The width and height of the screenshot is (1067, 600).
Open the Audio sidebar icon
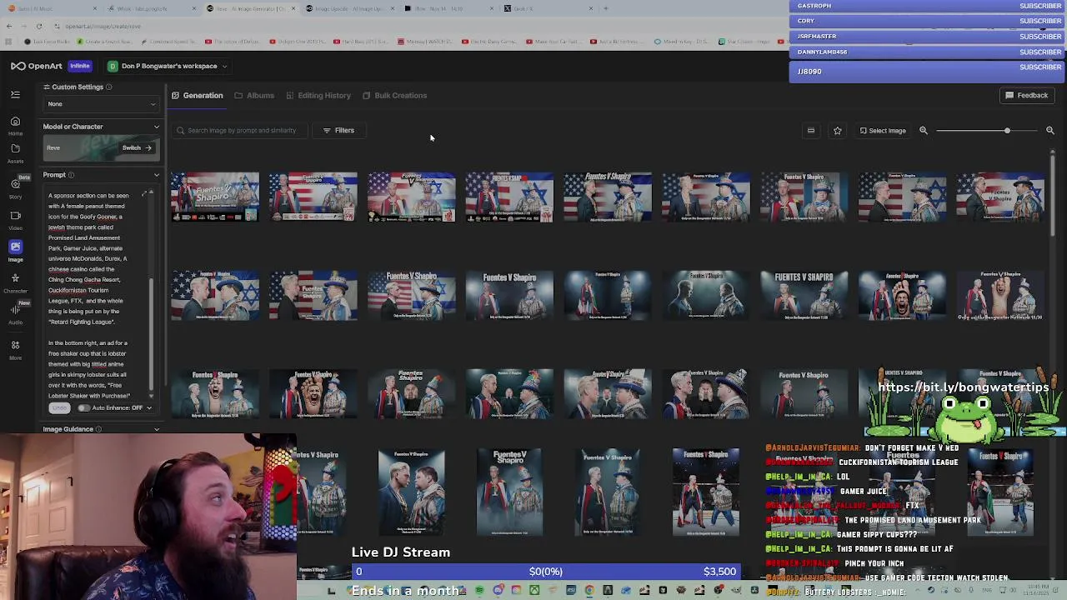point(15,313)
